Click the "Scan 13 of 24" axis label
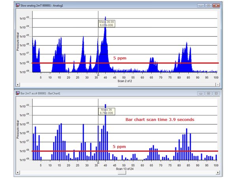The width and height of the screenshot is (237, 178). (125, 169)
